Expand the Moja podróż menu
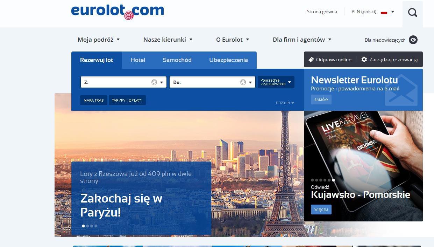This screenshot has height=247, width=434. [99, 40]
